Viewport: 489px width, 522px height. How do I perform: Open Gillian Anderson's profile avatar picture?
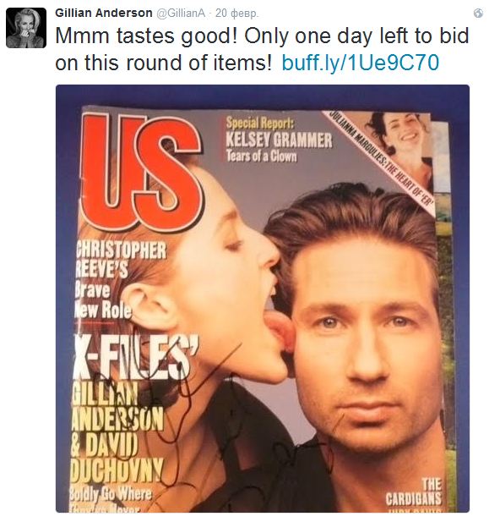[x=26, y=28]
